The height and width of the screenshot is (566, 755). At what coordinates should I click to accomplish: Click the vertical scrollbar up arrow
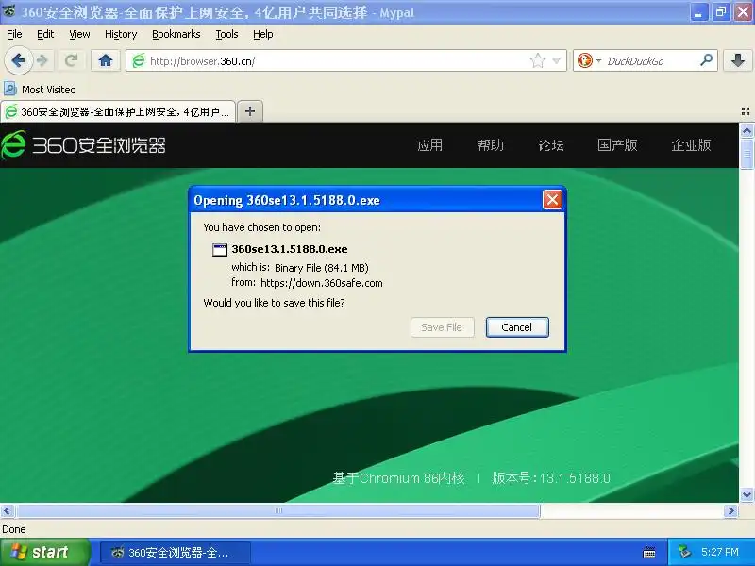747,130
